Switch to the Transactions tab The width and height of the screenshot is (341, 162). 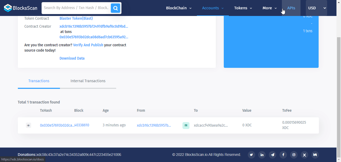(x=39, y=81)
